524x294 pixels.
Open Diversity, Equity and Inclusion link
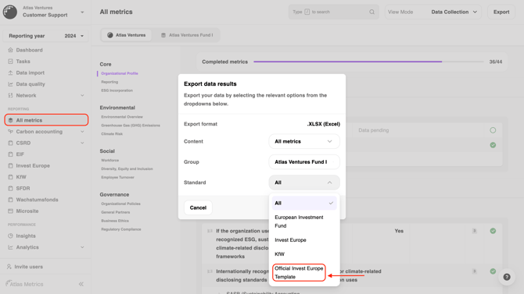point(127,169)
